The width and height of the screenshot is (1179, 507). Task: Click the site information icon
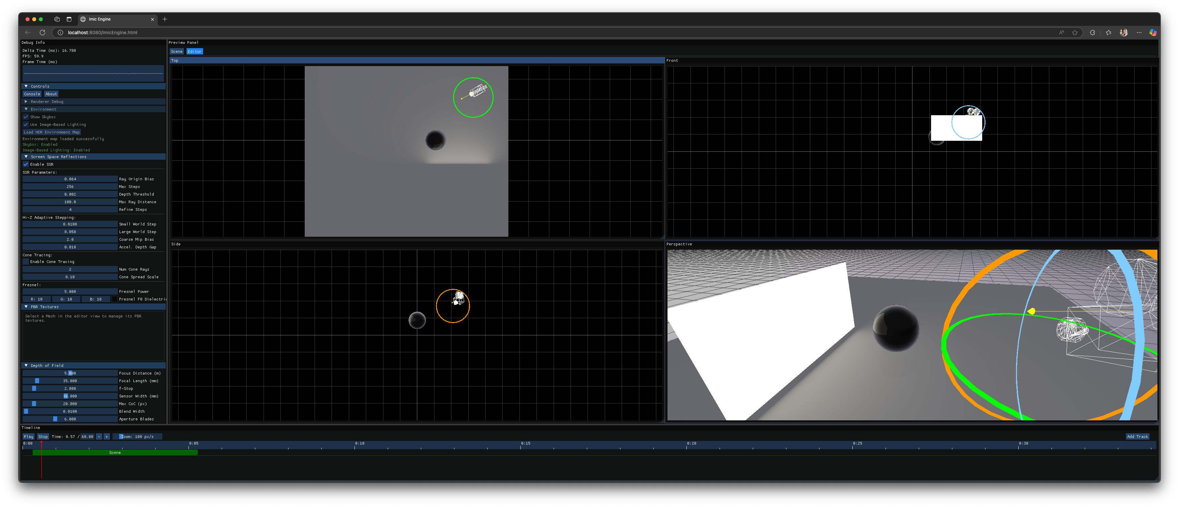(x=60, y=33)
